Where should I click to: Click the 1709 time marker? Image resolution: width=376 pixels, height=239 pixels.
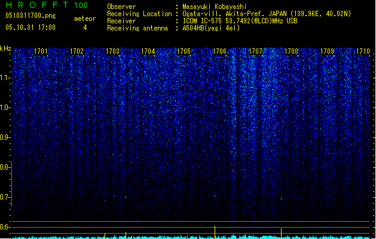coord(328,51)
